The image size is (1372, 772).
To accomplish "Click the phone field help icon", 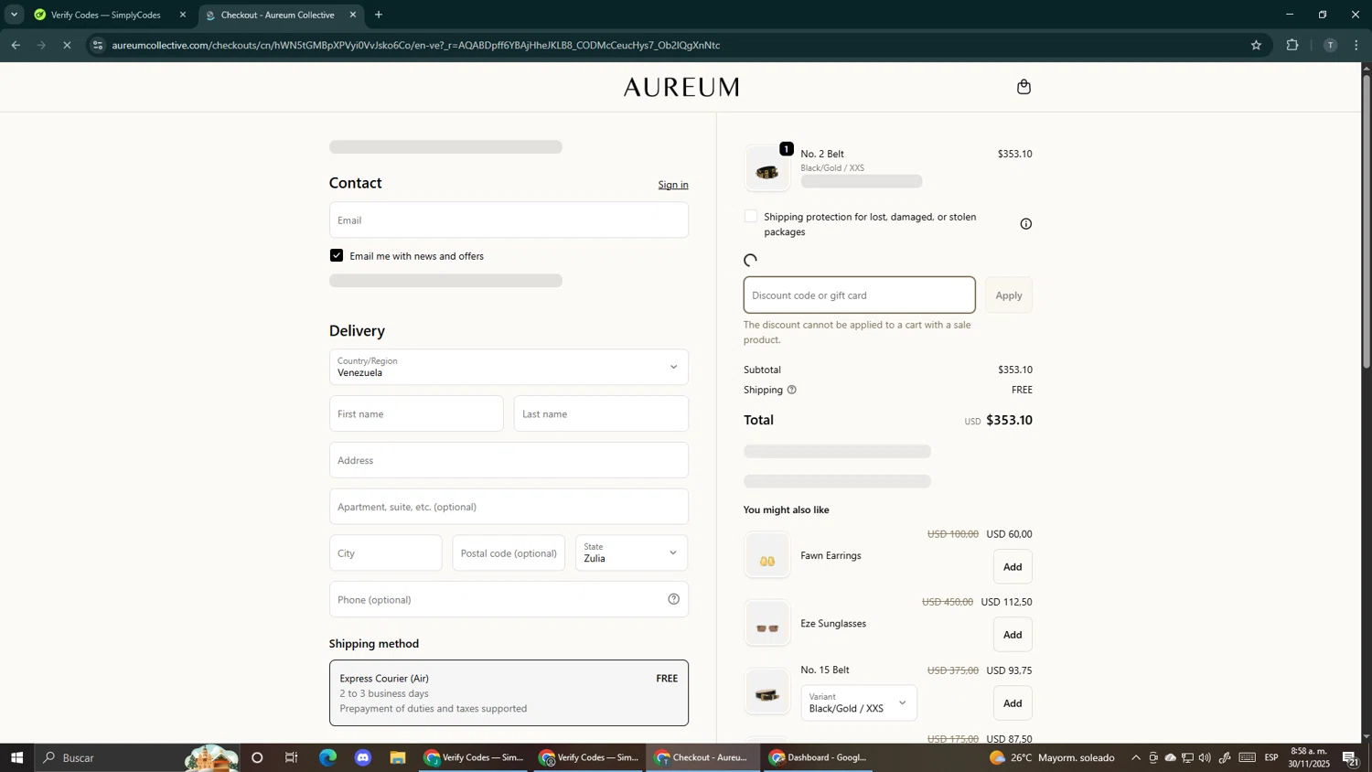I will (x=673, y=599).
